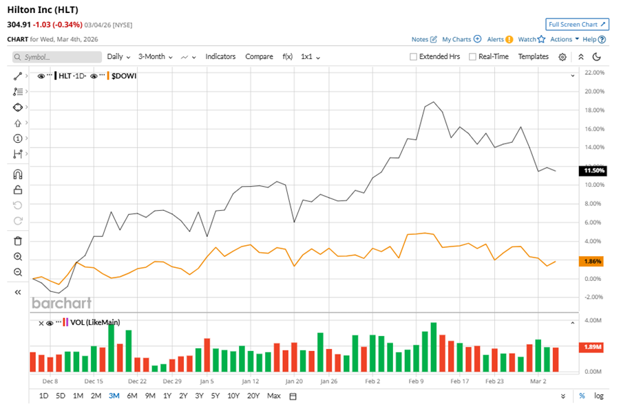This screenshot has height=408, width=621.
Task: Select the 1D time range
Action: point(43,396)
